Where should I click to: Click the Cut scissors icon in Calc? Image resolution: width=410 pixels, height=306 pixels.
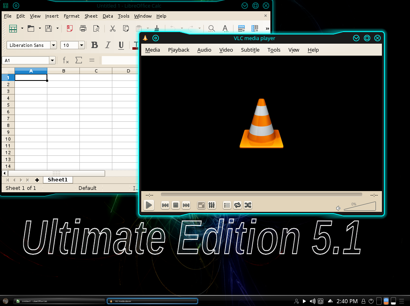click(113, 28)
